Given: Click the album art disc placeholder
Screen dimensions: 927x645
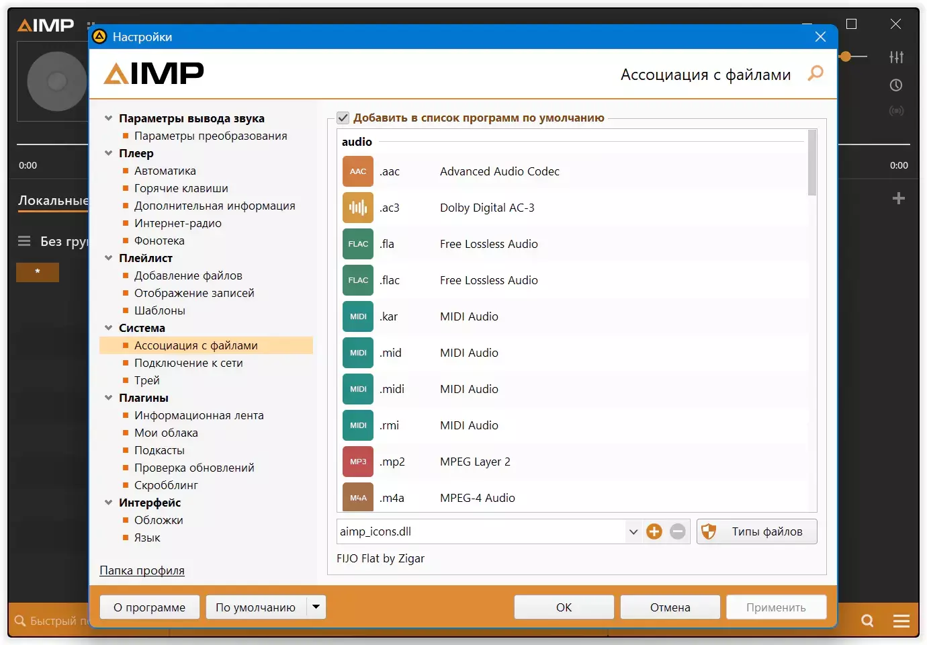Looking at the screenshot, I should (57, 81).
